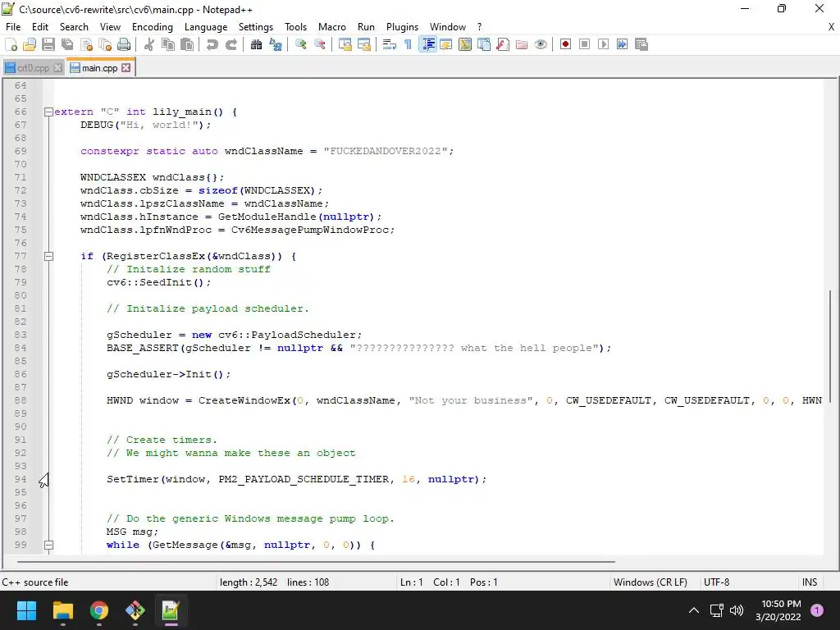Open the Plugins menu
Viewport: 840px width, 630px height.
tap(402, 27)
